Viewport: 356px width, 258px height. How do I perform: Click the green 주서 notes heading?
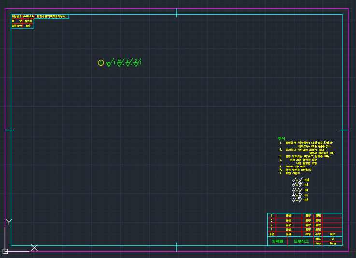click(x=281, y=138)
